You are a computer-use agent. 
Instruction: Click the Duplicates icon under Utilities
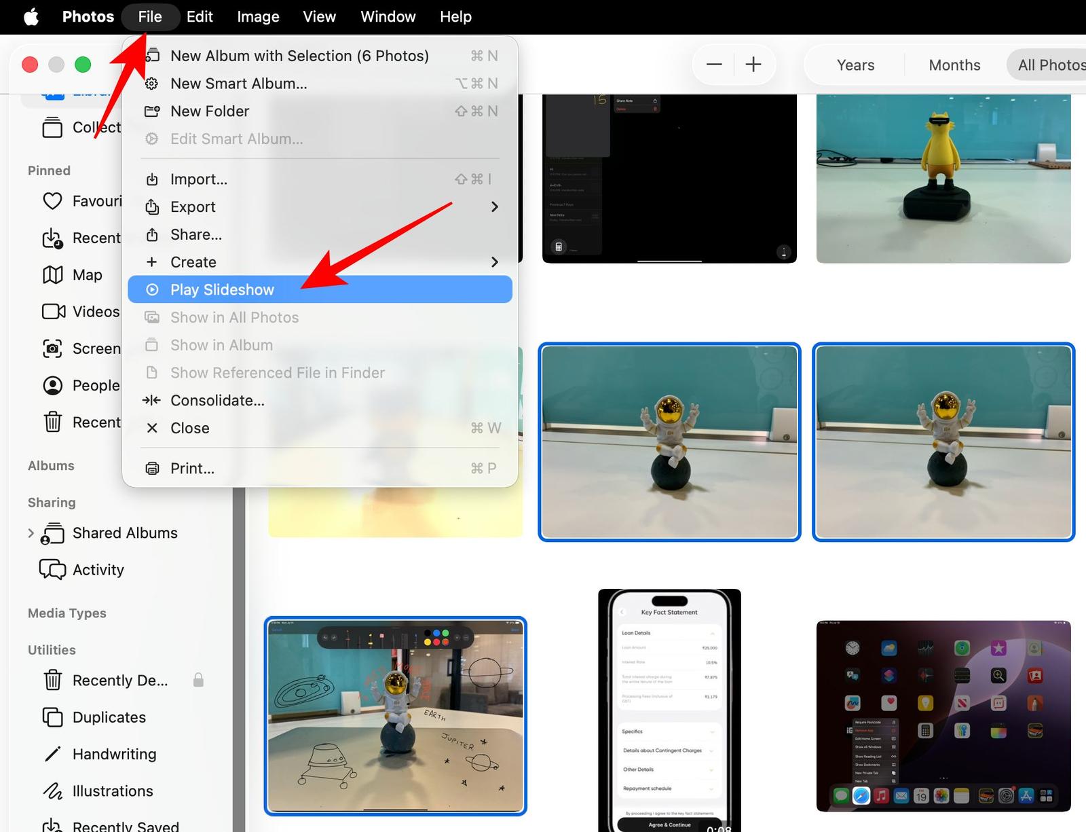53,717
